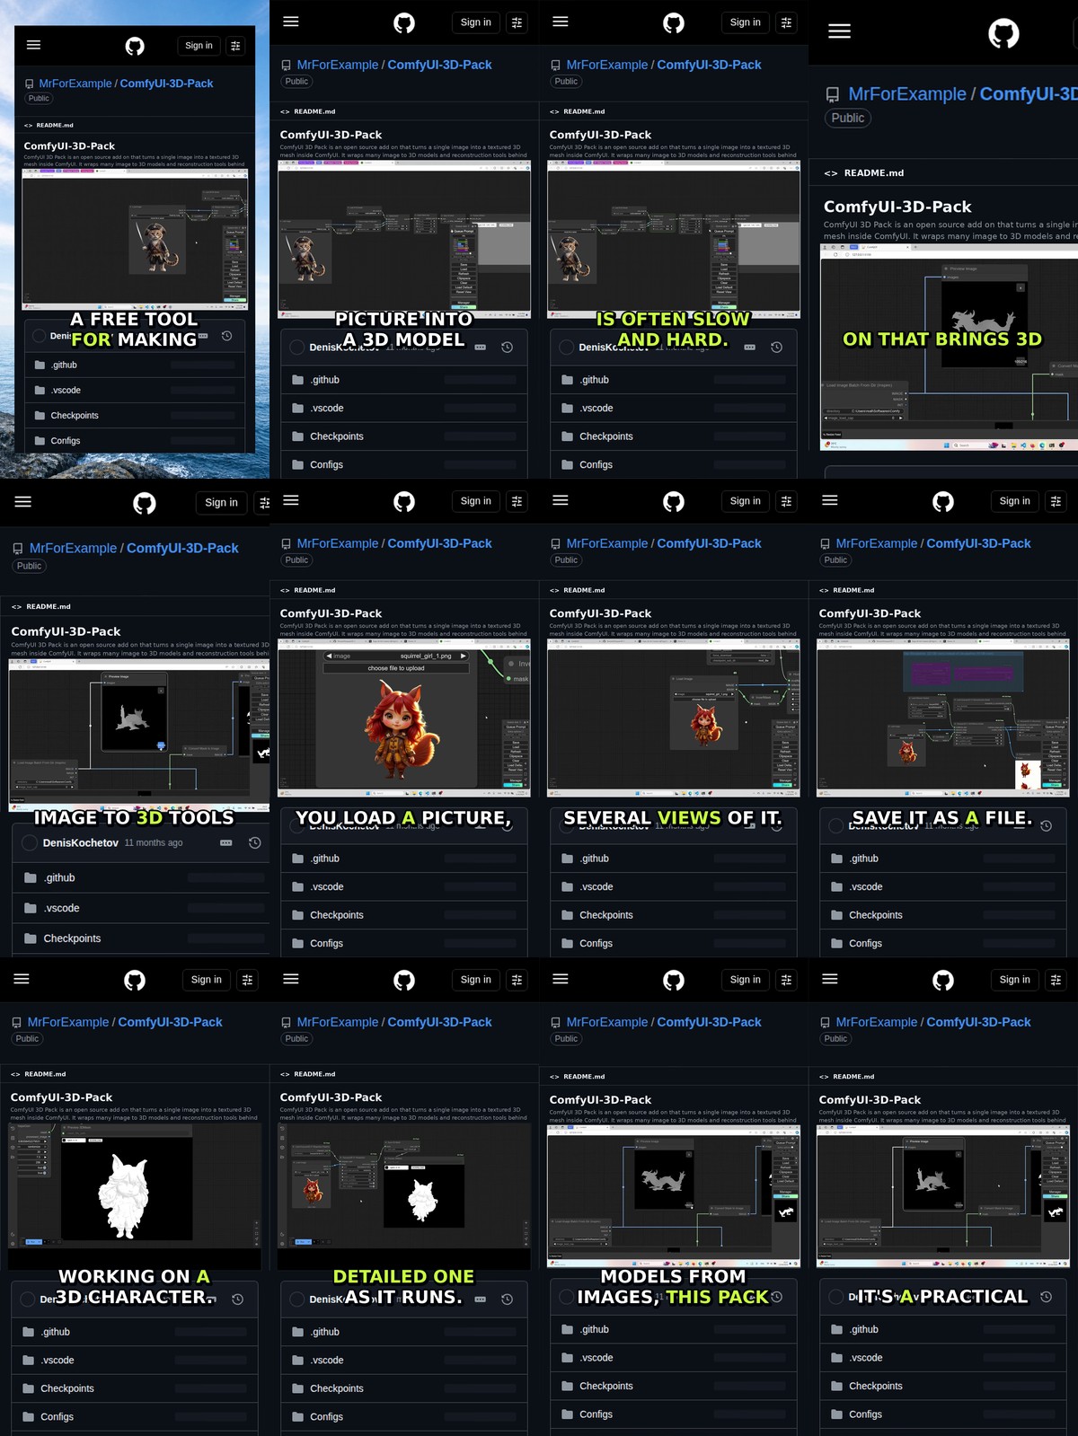Open hamburger menu in 'IS OFTEN SLOW AND HARD.' frame
Viewport: 1078px width, 1436px height.
click(x=561, y=22)
